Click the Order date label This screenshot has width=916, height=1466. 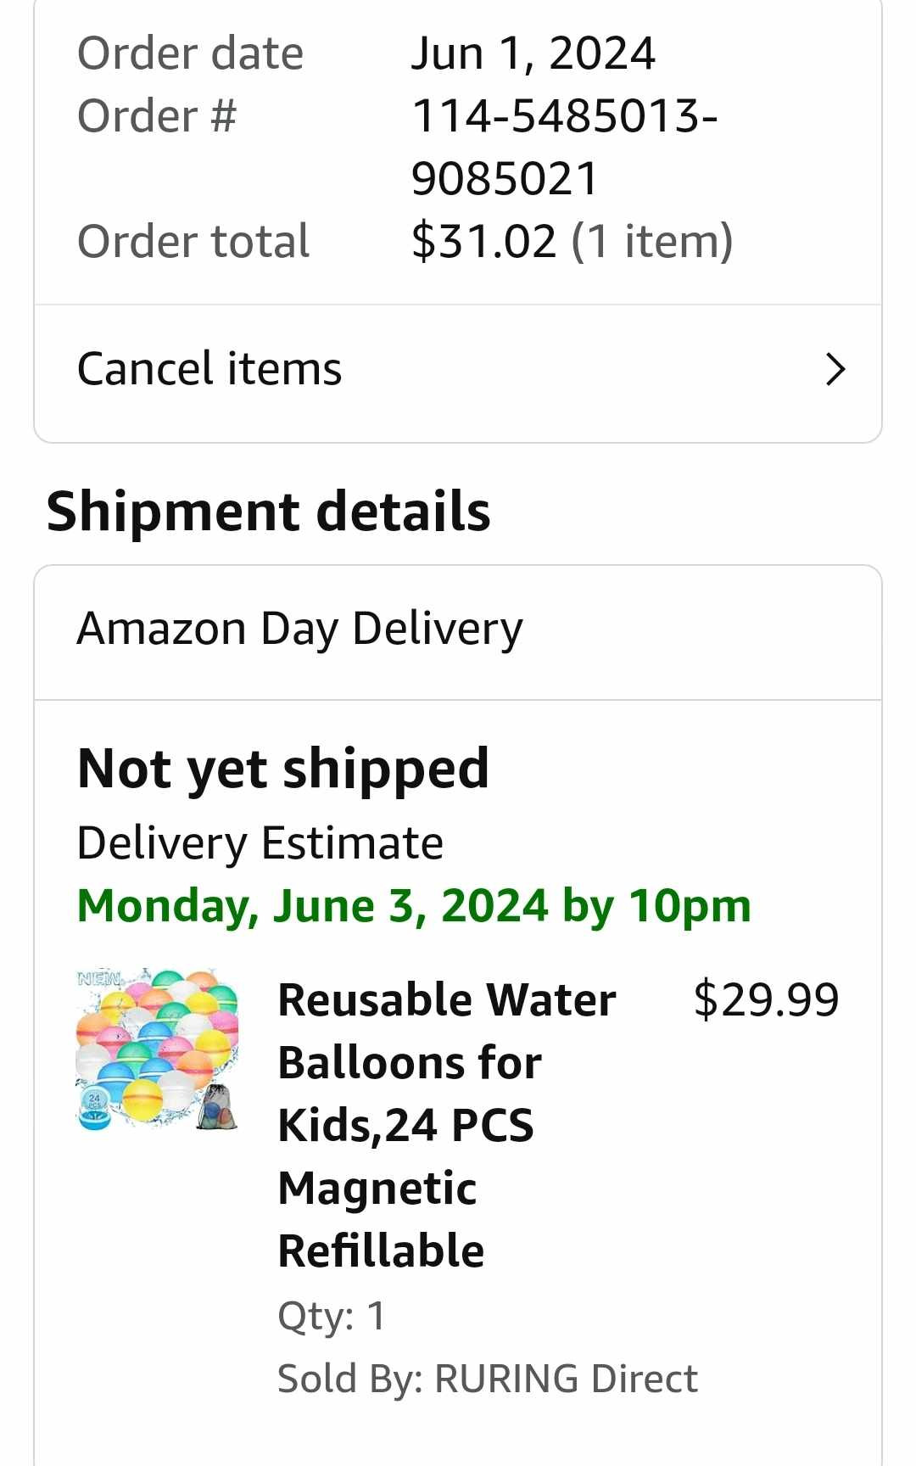click(190, 53)
